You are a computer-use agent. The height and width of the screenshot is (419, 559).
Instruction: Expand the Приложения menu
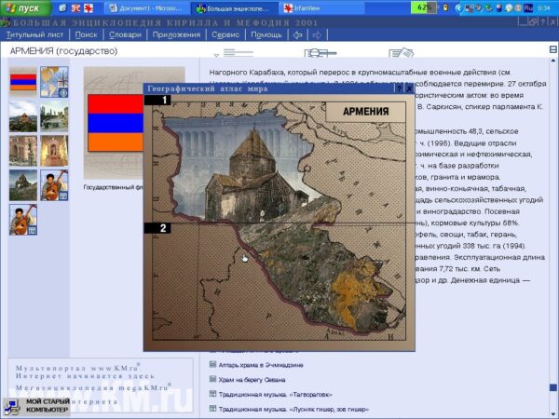(x=176, y=34)
